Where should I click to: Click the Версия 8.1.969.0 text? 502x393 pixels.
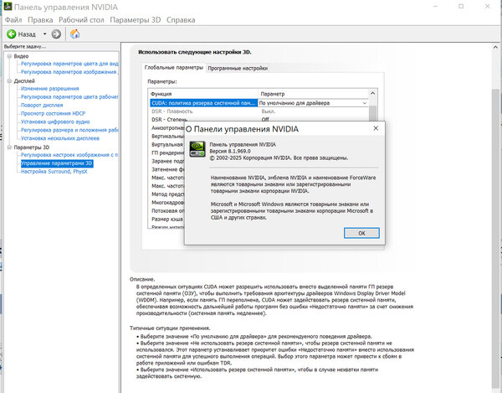tap(230, 152)
